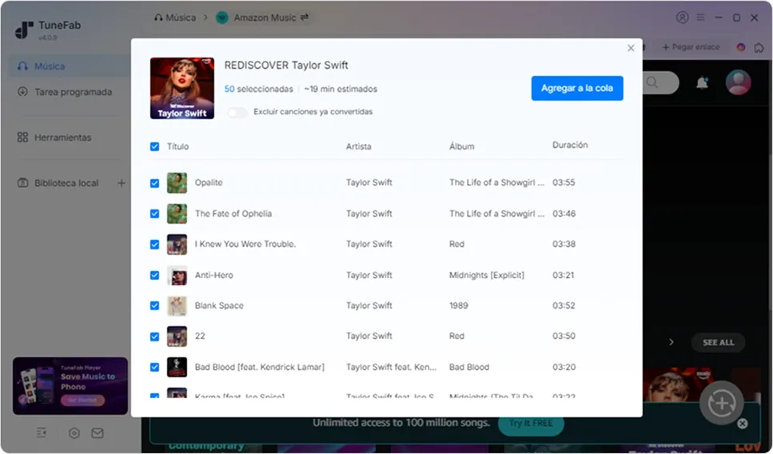Click the search magnifier in Amazon Music
Screen dimensions: 773x454
point(652,82)
